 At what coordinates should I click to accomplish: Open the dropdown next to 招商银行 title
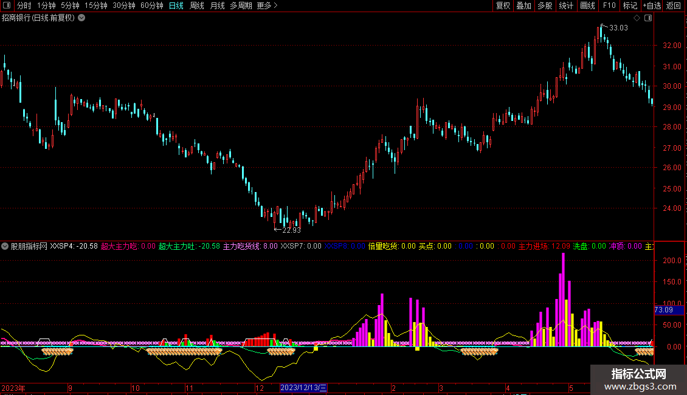(81, 18)
